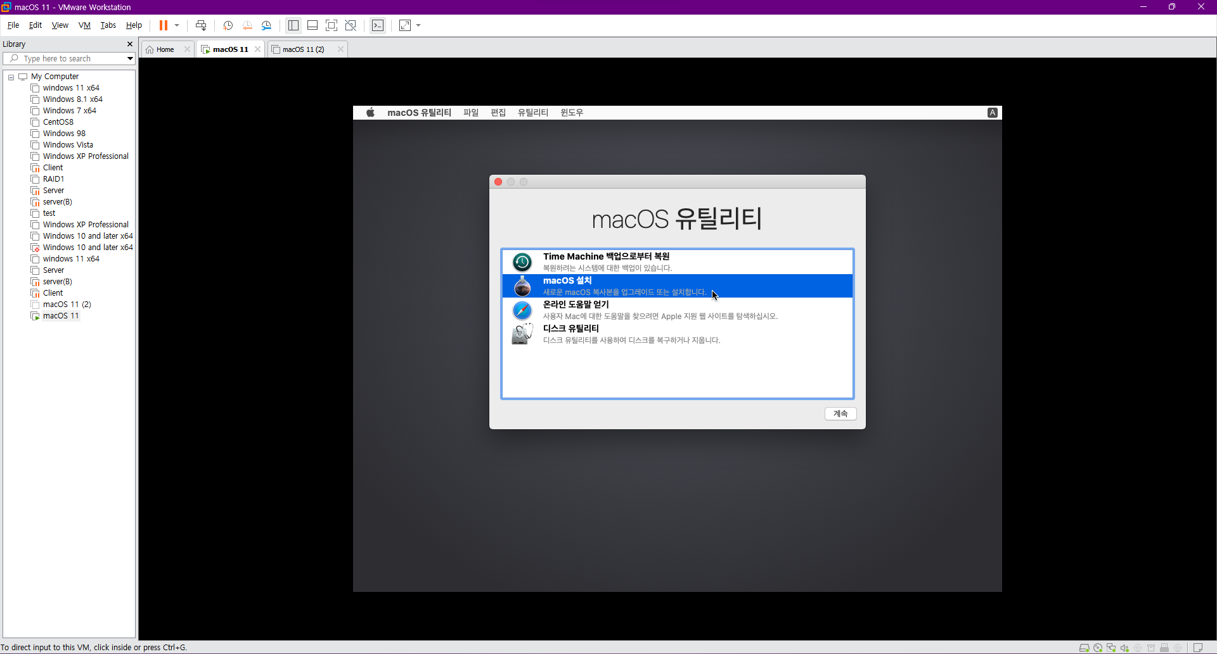Select 디스크 유틸리티 text row
The image size is (1217, 654).
(677, 334)
